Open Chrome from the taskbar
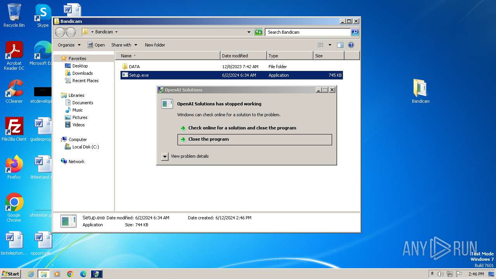 coord(70,274)
